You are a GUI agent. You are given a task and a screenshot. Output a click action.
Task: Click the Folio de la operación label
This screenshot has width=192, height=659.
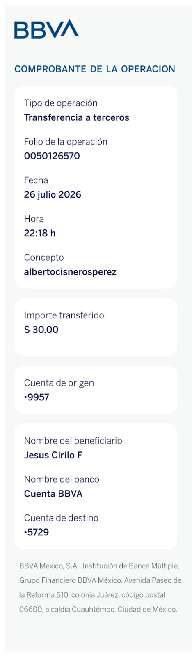coord(66,142)
